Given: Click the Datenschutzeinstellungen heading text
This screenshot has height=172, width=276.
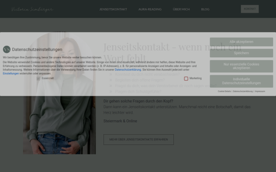Looking at the screenshot, I should 37,50.
